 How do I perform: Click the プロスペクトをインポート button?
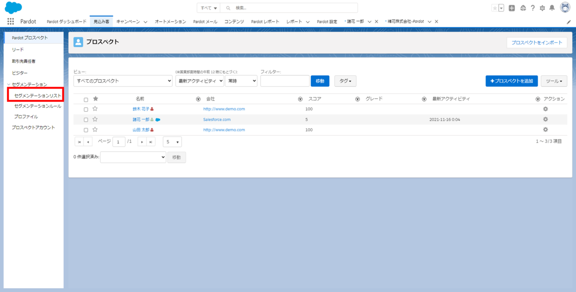click(x=537, y=43)
